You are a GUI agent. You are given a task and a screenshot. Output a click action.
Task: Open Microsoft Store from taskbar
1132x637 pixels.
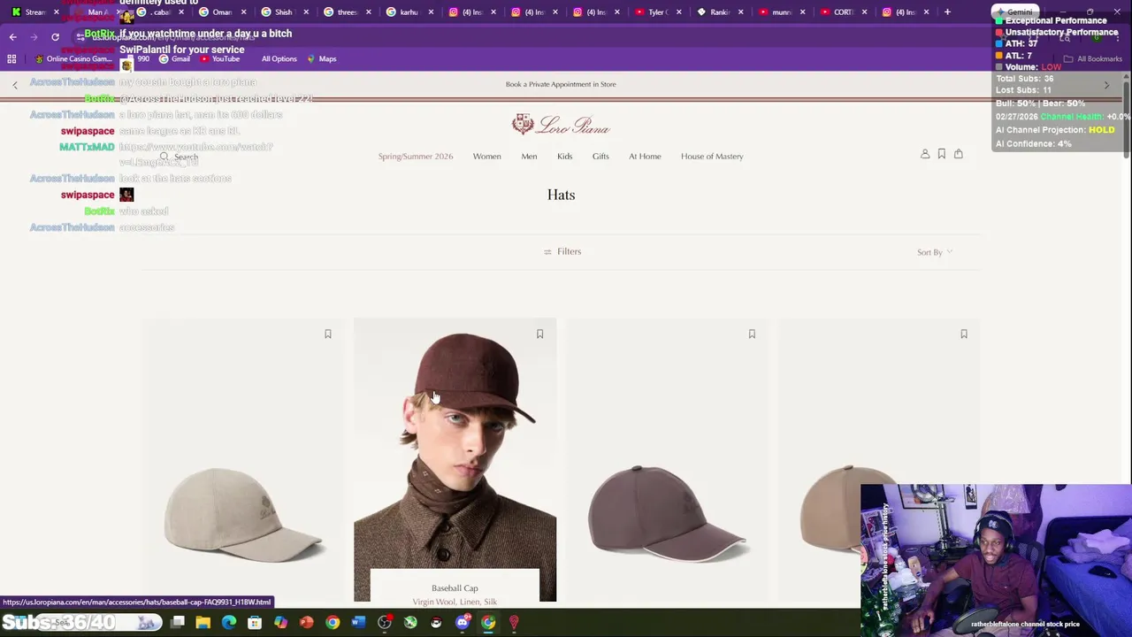[255, 623]
